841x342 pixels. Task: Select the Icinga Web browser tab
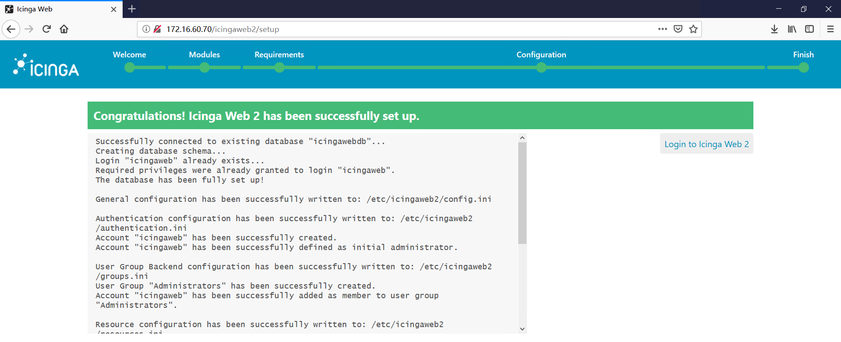click(61, 9)
